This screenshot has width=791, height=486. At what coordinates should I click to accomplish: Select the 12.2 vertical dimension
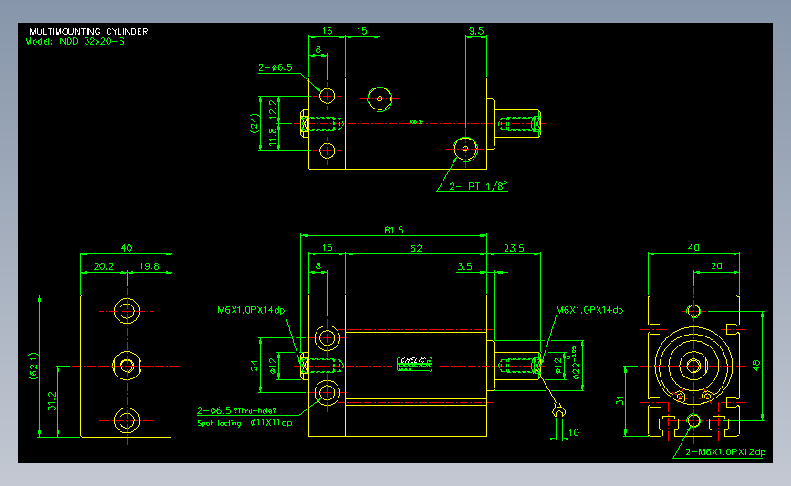[273, 109]
